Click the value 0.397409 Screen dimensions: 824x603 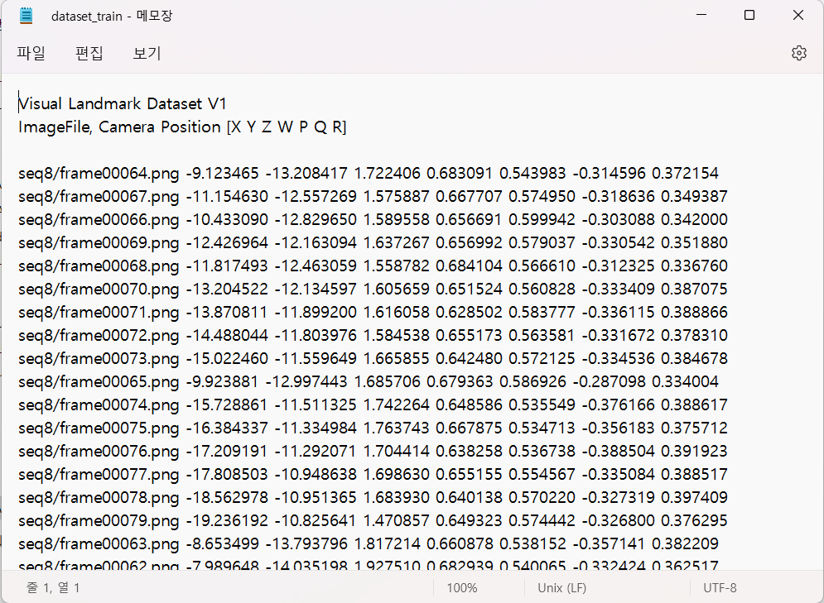pos(694,497)
